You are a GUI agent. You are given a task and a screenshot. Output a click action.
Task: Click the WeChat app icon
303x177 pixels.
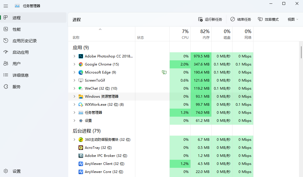click(x=81, y=88)
